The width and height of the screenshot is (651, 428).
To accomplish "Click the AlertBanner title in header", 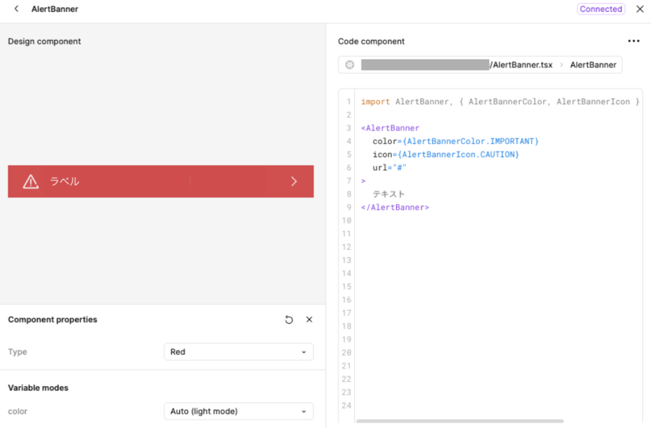I will pos(55,9).
